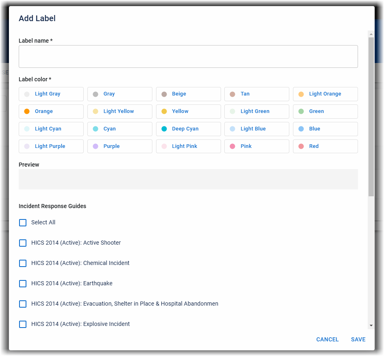Select the Pink label color
The height and width of the screenshot is (356, 384).
(256, 146)
